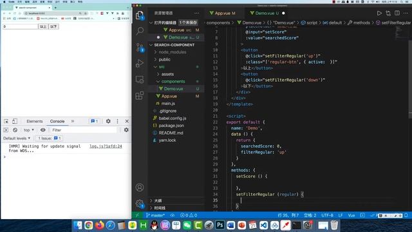Open Console settings gear beside Filter
This screenshot has height=232, width=412.
[126, 130]
